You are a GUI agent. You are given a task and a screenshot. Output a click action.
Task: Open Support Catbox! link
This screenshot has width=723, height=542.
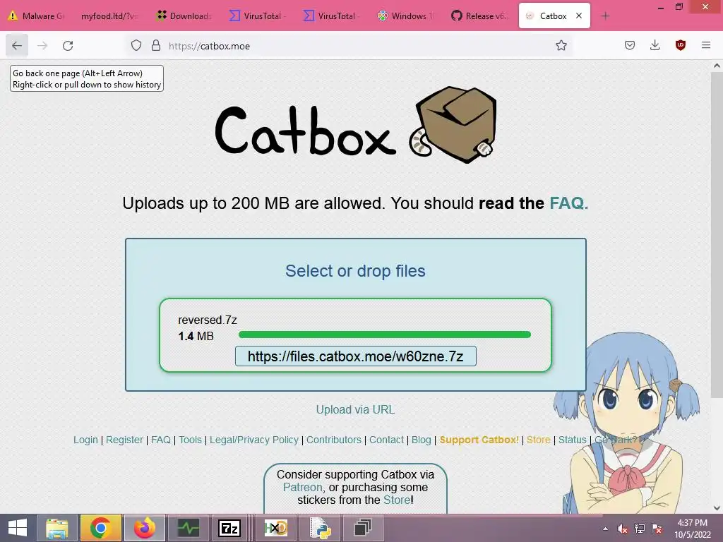pyautogui.click(x=479, y=440)
